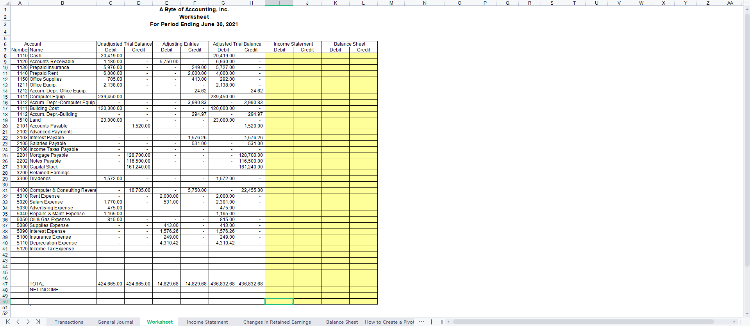Select column AA header
Viewport: 750px width, 326px height.
730,3
